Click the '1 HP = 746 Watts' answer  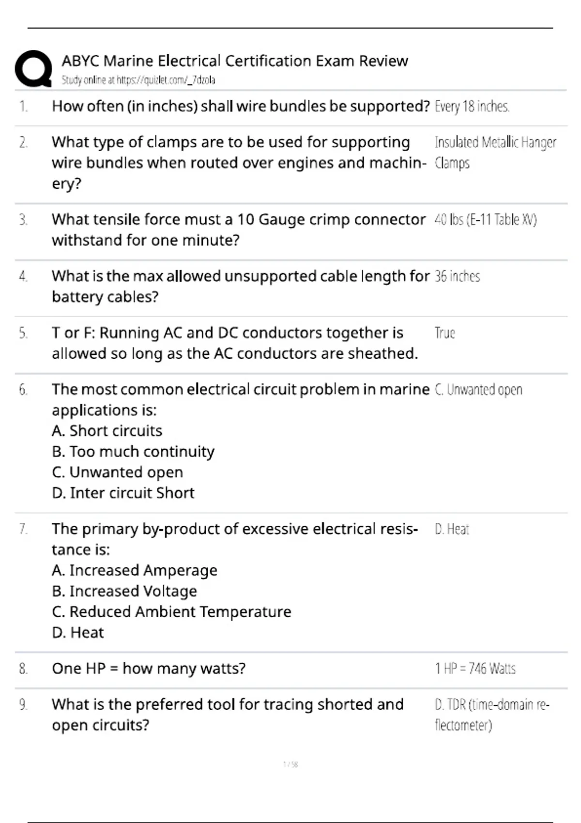475,669
